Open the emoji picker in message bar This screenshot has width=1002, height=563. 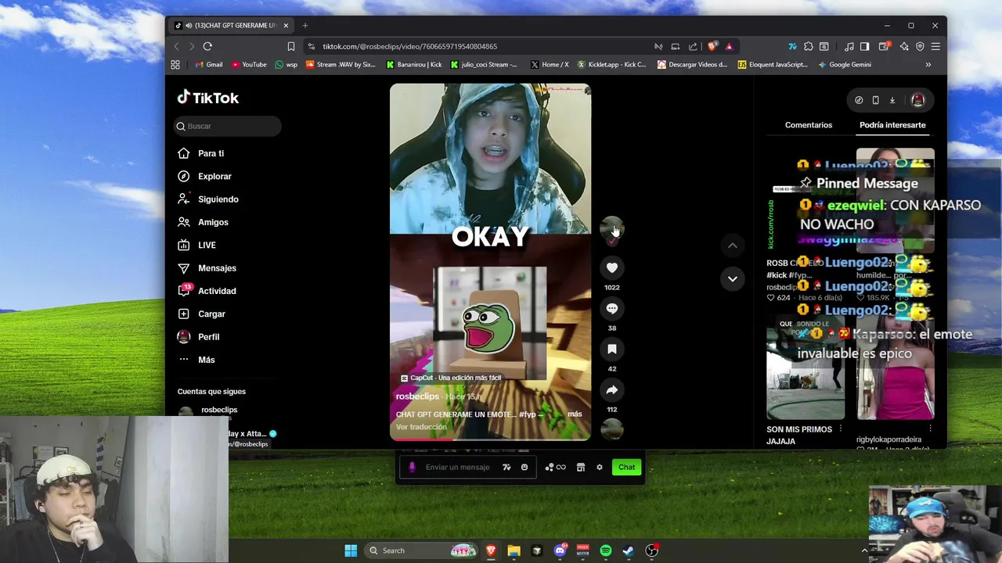[524, 468]
